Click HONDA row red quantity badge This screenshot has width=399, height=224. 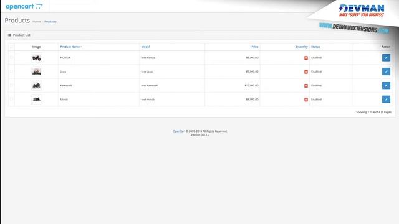click(306, 58)
